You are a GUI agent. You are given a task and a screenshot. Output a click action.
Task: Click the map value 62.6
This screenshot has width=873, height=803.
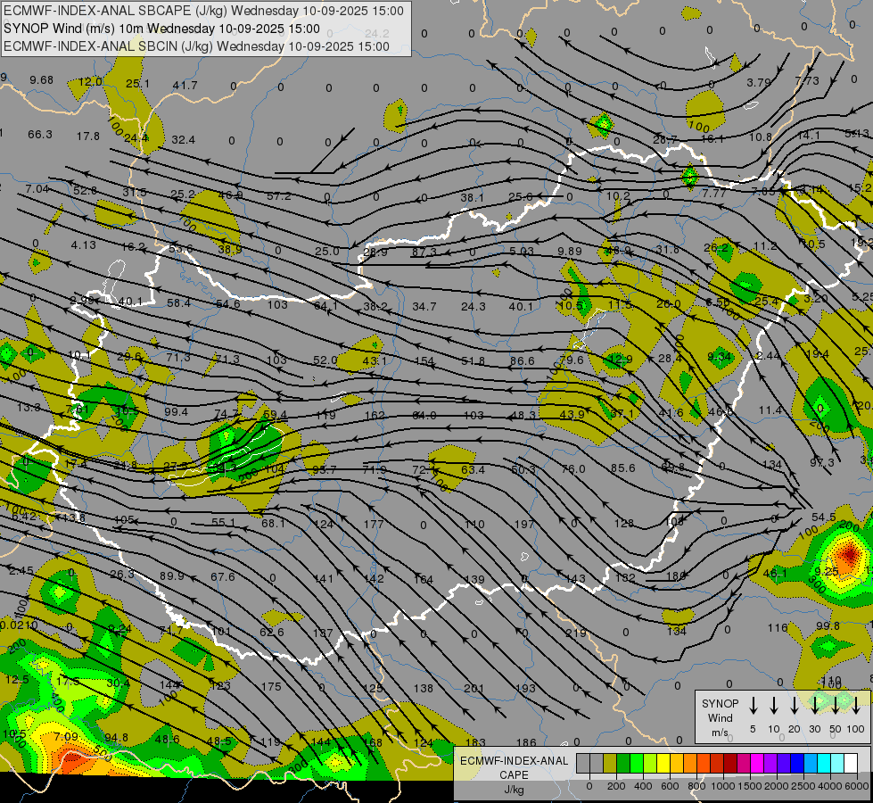coord(272,632)
